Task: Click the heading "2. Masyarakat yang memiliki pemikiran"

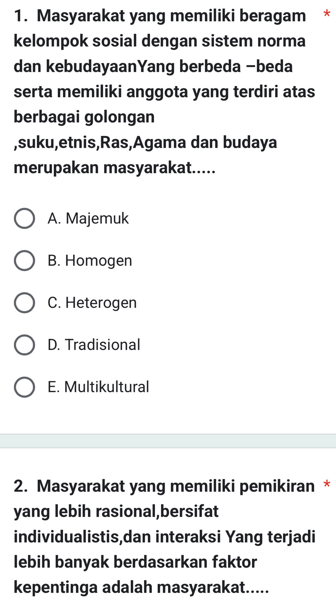Action: pyautogui.click(x=164, y=486)
